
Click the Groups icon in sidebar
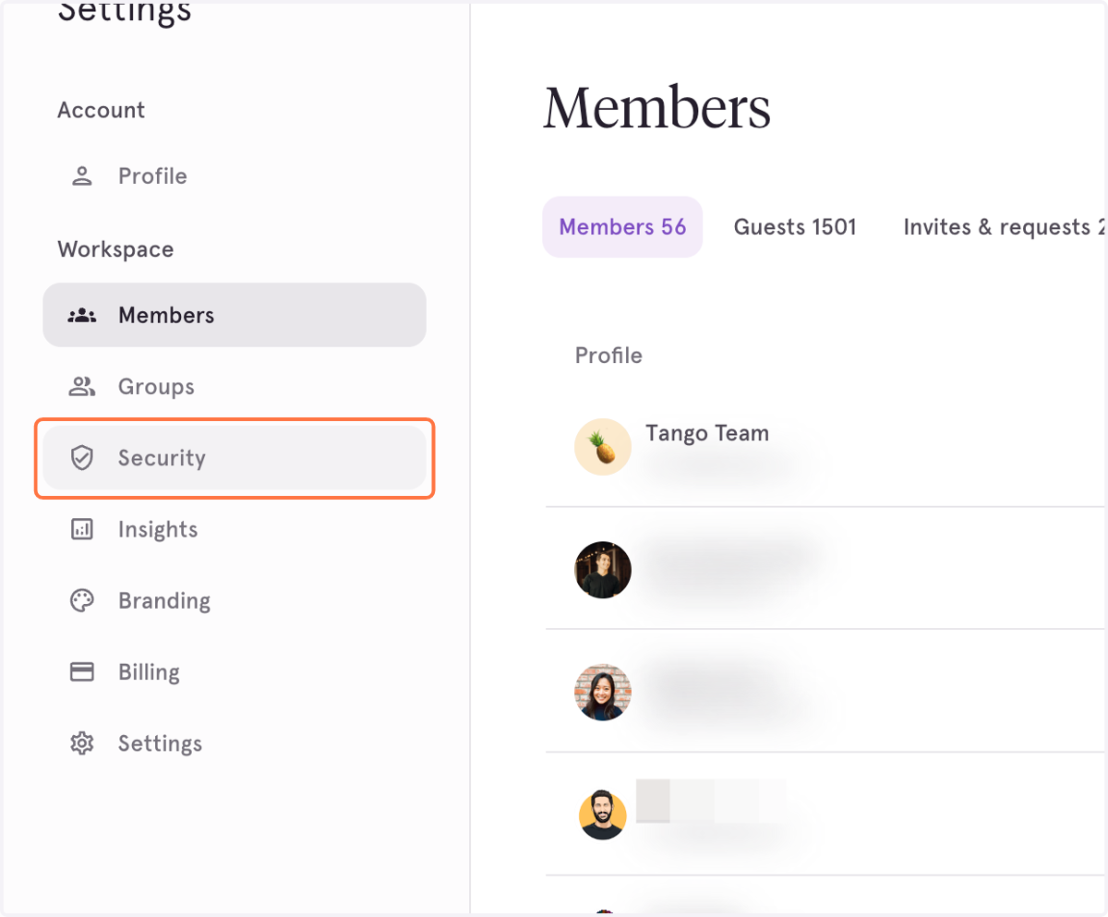point(82,386)
